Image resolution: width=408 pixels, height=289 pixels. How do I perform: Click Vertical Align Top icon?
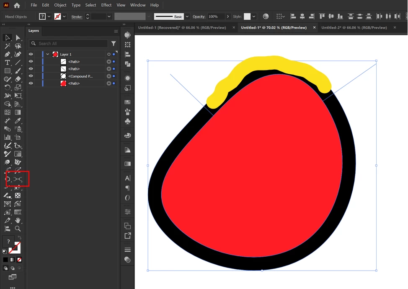click(x=322, y=16)
